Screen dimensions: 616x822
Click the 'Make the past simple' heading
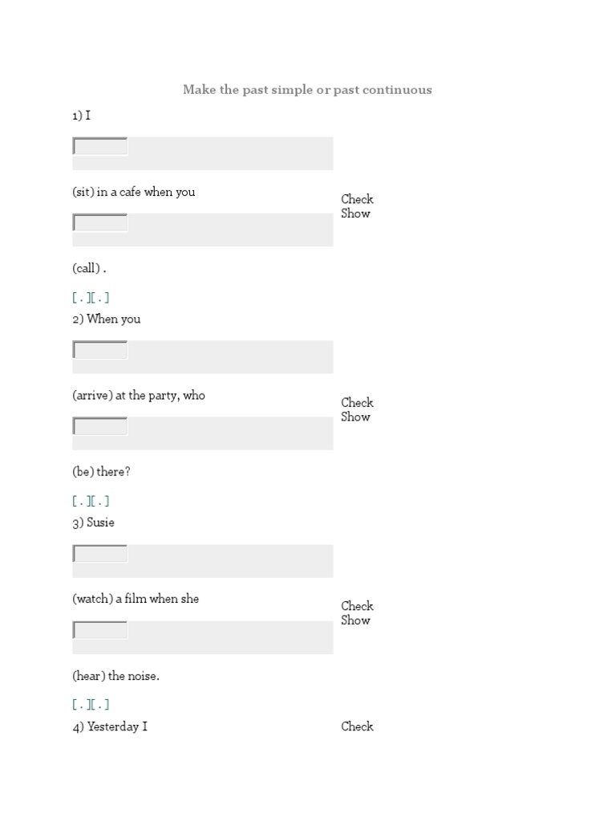tap(307, 90)
